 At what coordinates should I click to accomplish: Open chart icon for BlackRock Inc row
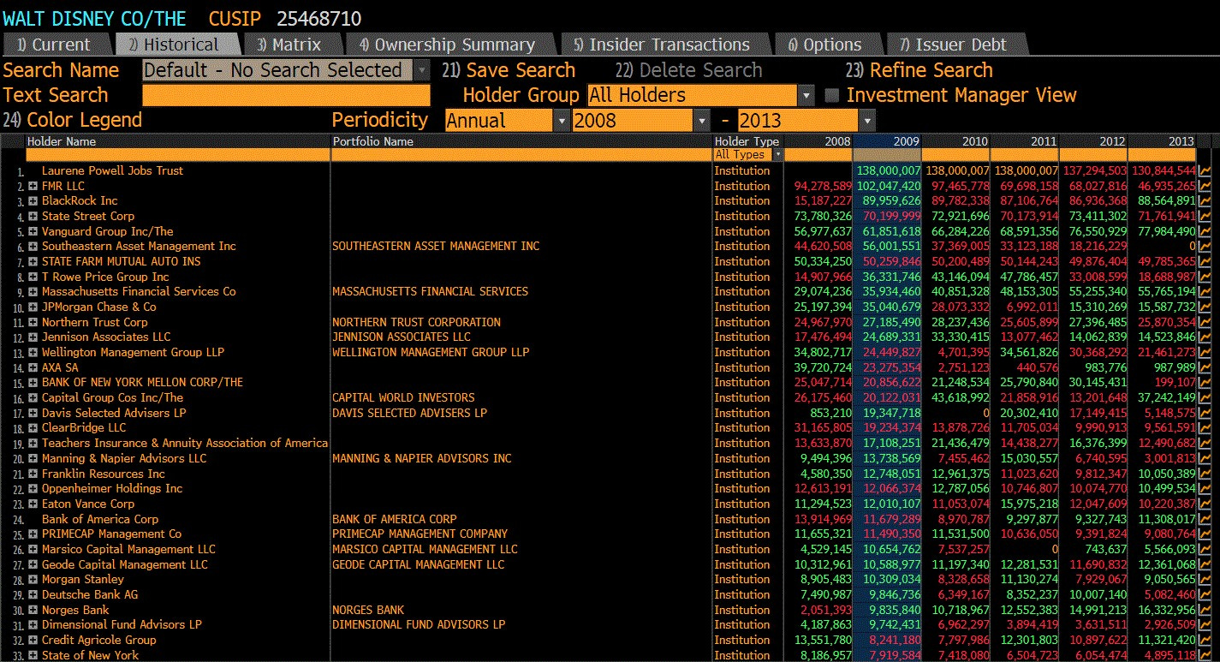tap(1205, 201)
